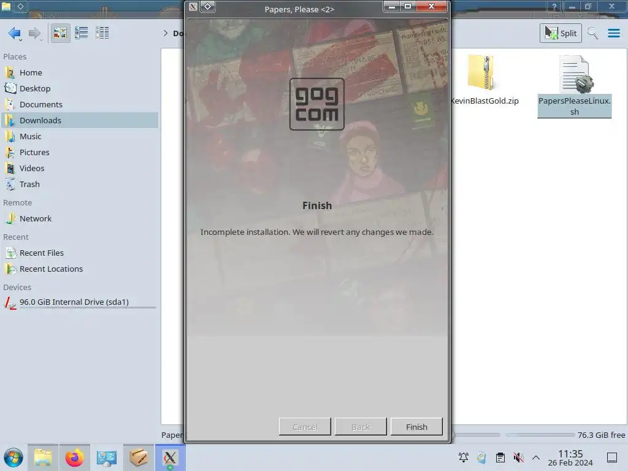Screen dimensions: 628x471
Task: Open file manager from taskbar
Action: pyautogui.click(x=44, y=458)
